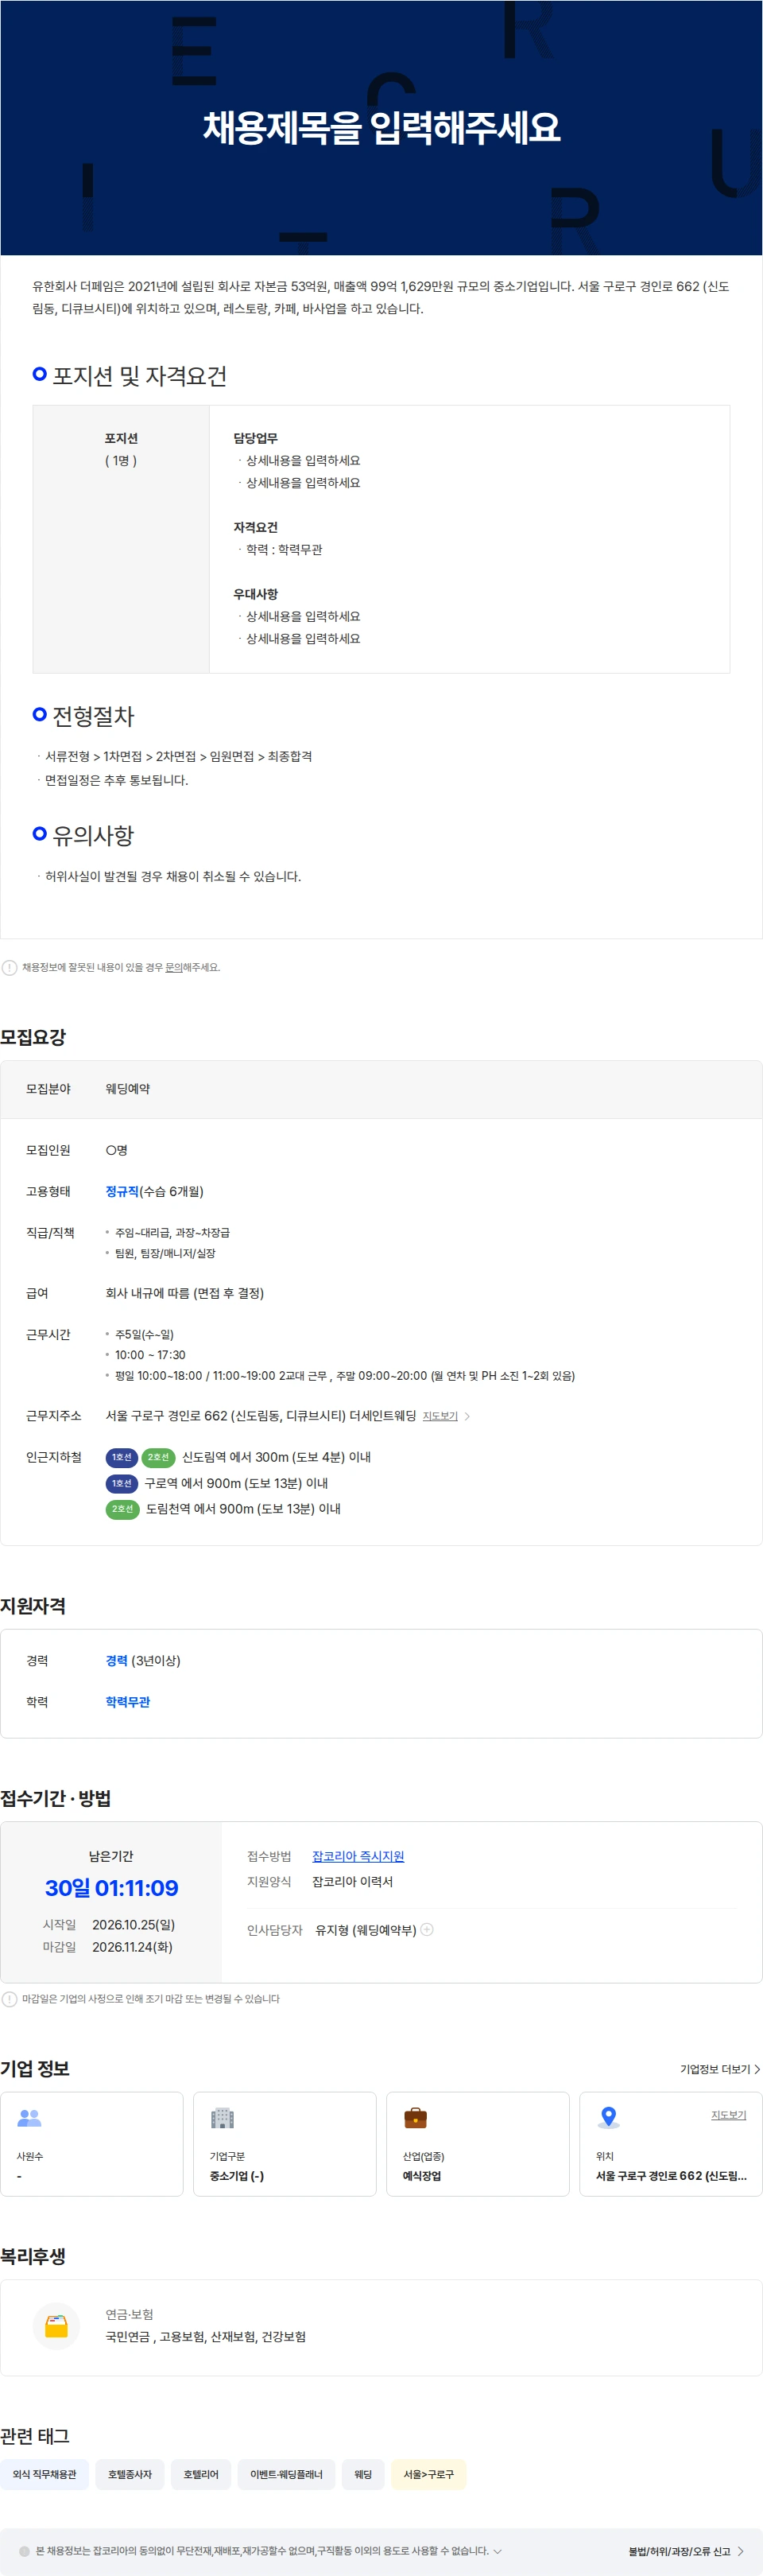Click the bullet icon beside 유의사항 heading

click(40, 834)
